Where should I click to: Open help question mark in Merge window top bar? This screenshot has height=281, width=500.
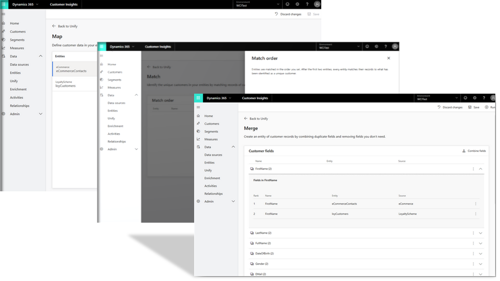484,98
